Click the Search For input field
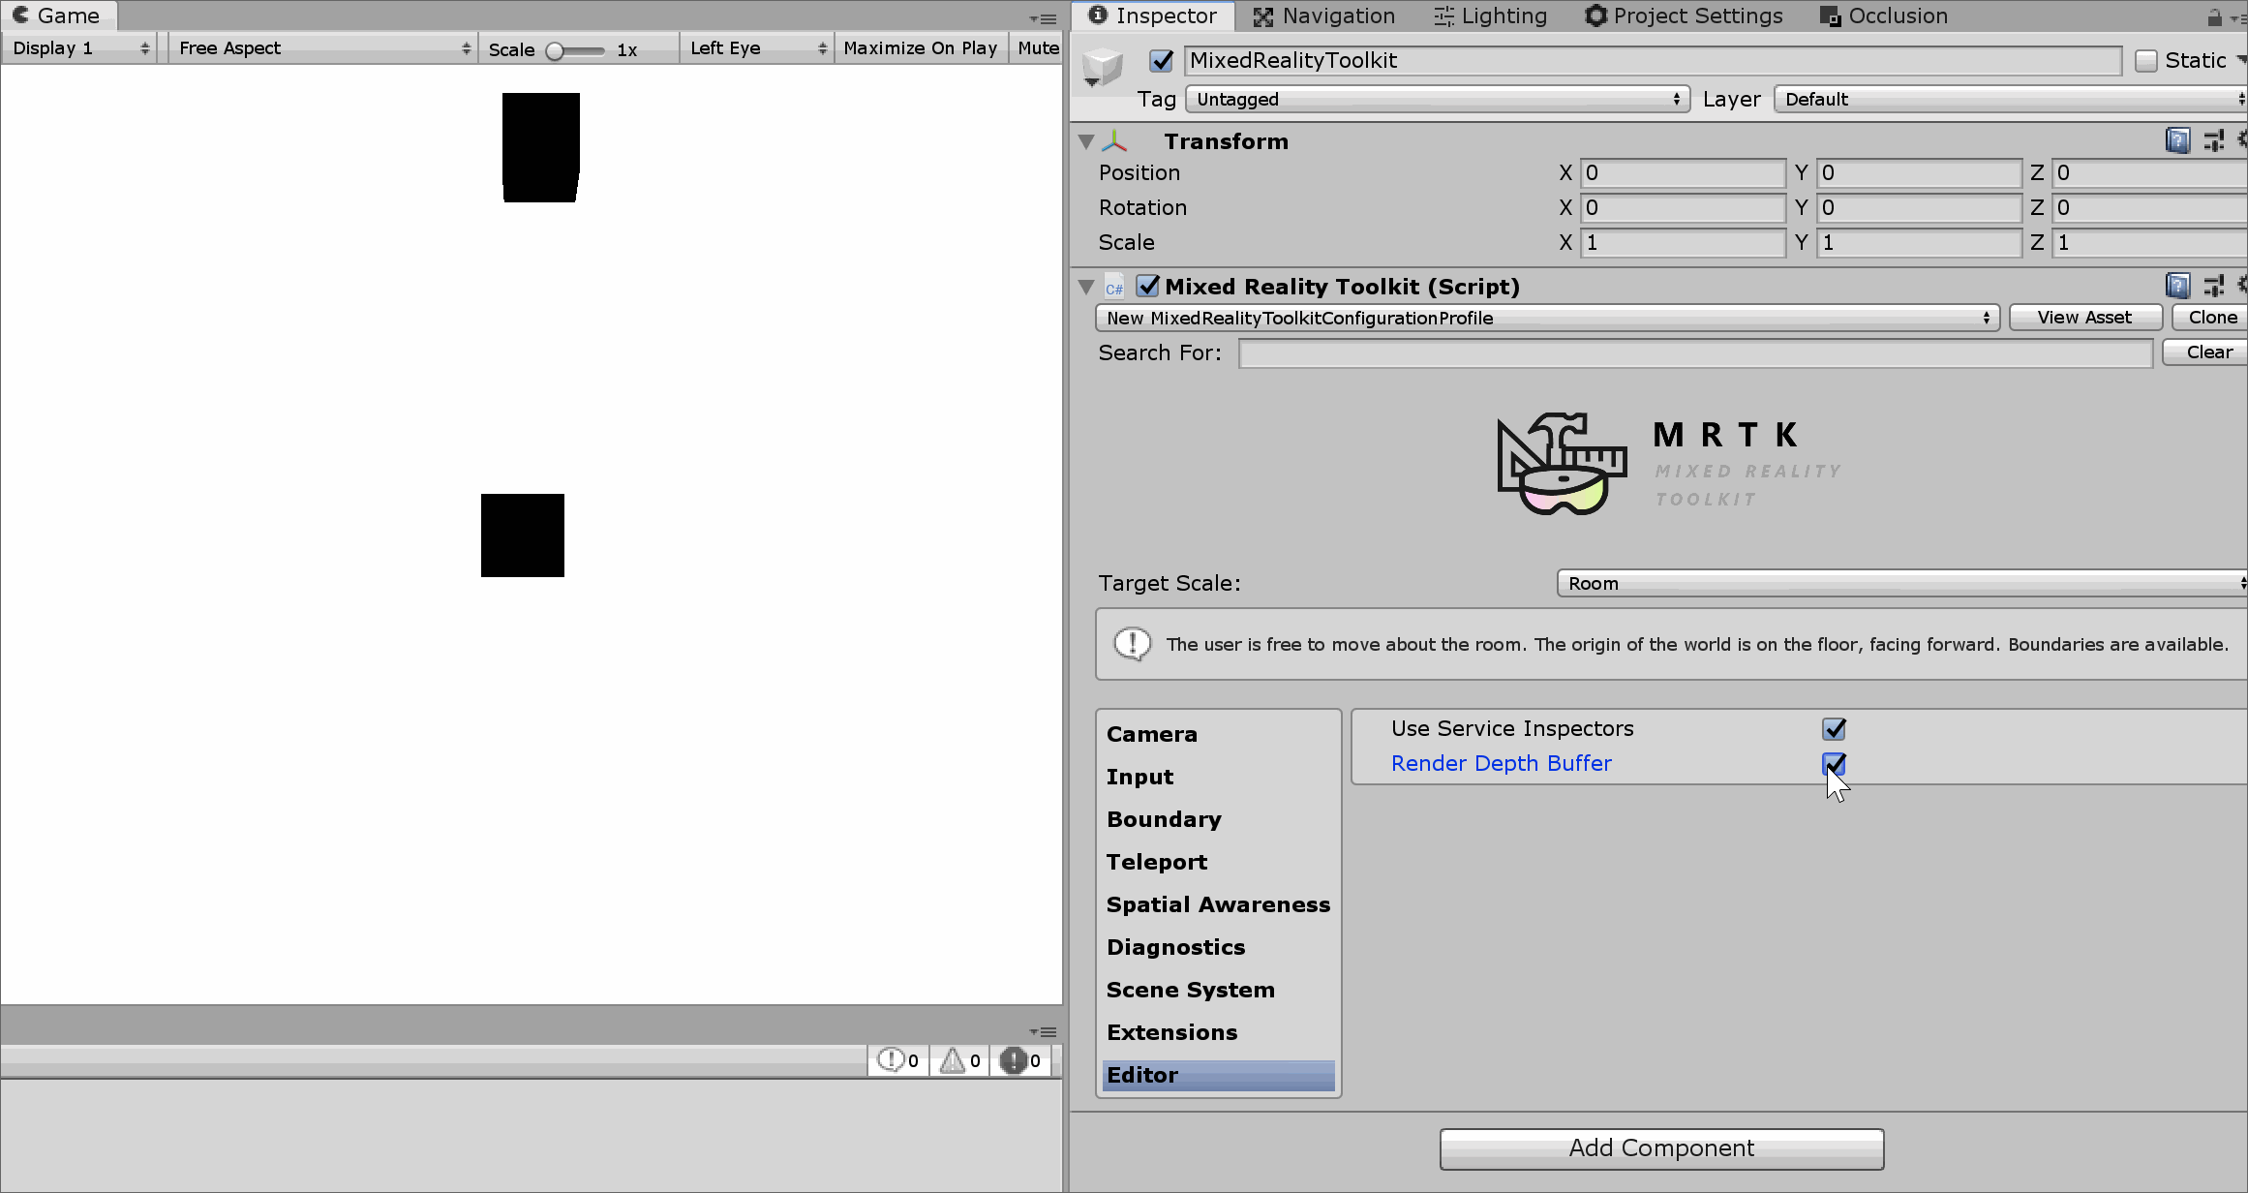 [x=1695, y=352]
